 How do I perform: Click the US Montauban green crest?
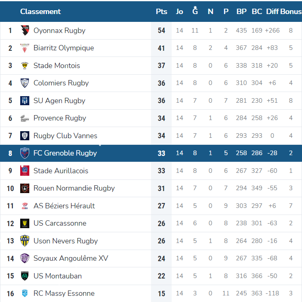[25, 276]
